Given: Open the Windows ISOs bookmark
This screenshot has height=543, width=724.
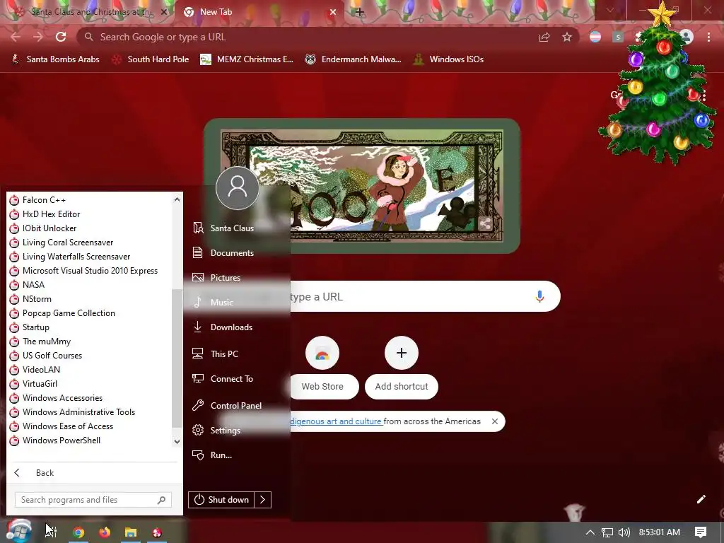Looking at the screenshot, I should coord(448,59).
